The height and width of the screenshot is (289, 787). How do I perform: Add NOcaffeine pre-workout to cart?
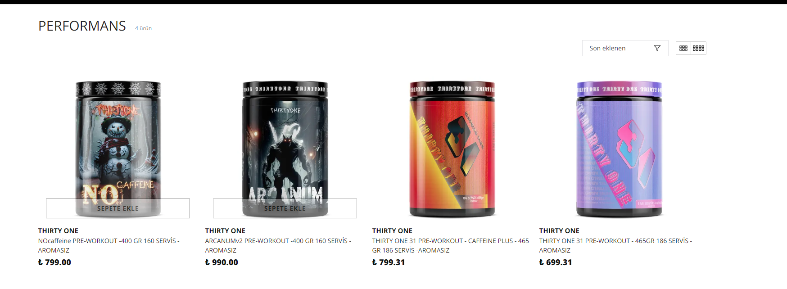click(x=118, y=208)
